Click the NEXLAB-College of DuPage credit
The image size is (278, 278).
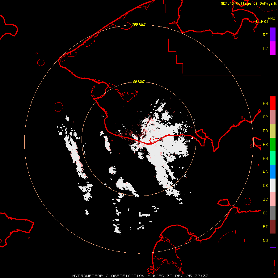(x=246, y=3)
